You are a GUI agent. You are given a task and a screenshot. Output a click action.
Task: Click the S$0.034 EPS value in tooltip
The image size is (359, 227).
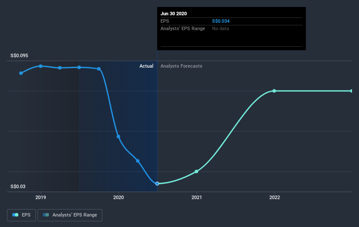pos(221,21)
